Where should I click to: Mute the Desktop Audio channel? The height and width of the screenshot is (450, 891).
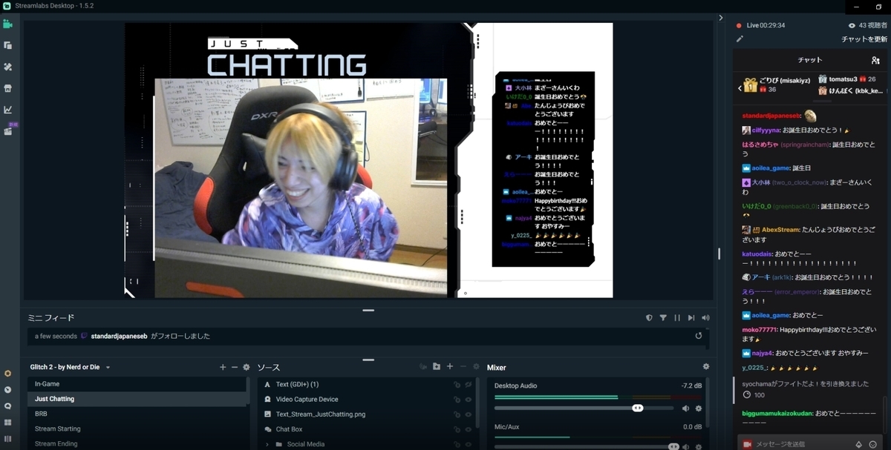pyautogui.click(x=685, y=408)
